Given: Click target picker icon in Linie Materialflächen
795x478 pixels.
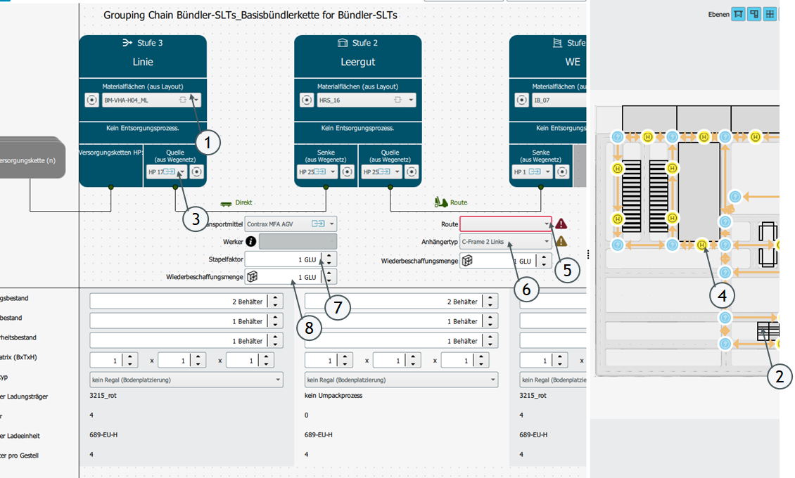Looking at the screenshot, I should (91, 100).
